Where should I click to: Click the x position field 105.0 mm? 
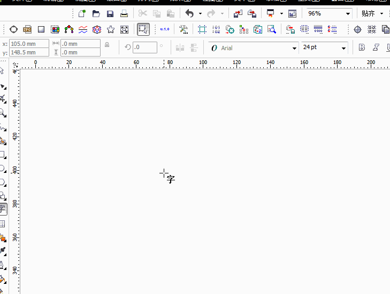tap(29, 44)
